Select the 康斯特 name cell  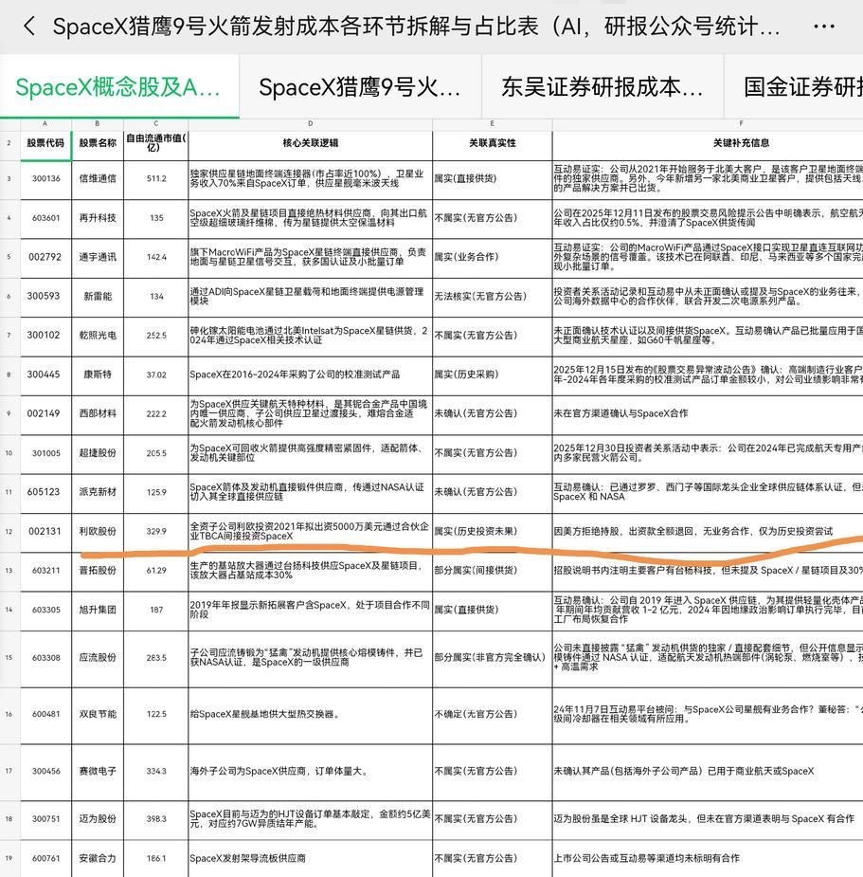[98, 375]
